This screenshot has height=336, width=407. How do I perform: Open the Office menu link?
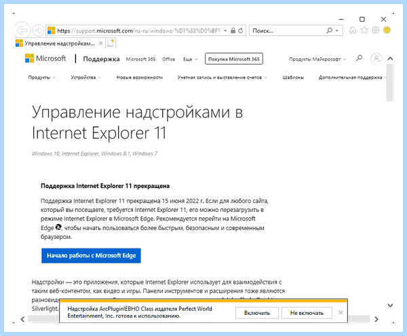click(168, 59)
